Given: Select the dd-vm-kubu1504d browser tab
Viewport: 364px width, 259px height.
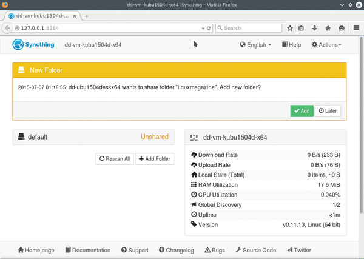Looking at the screenshot, I should coord(42,16).
